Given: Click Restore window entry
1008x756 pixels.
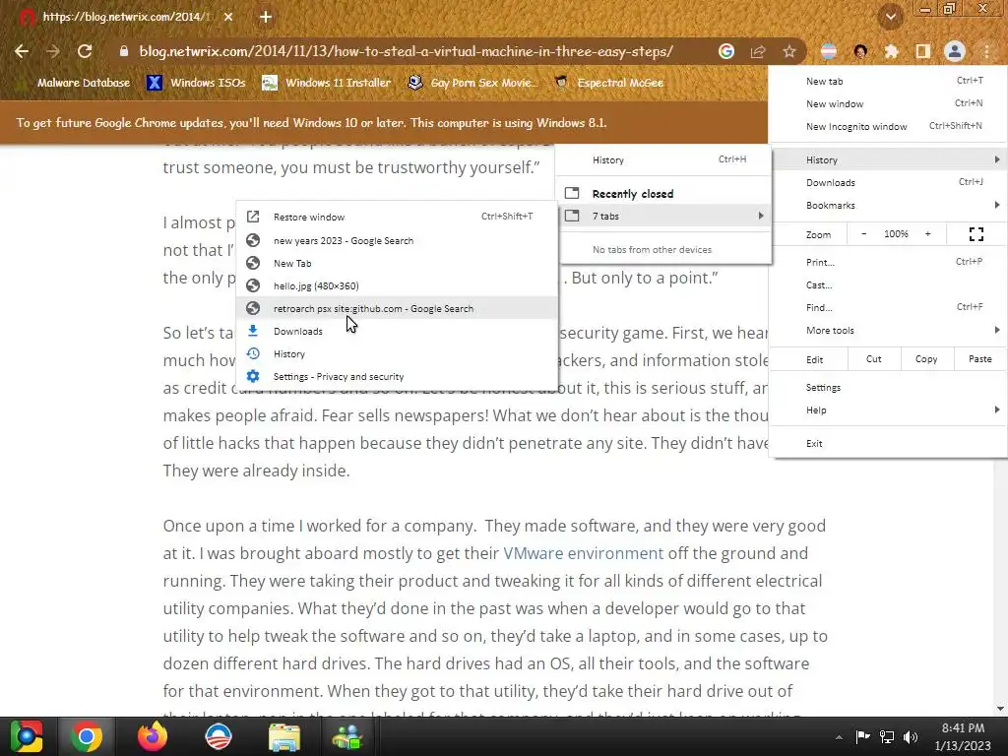Looking at the screenshot, I should coord(397,218).
